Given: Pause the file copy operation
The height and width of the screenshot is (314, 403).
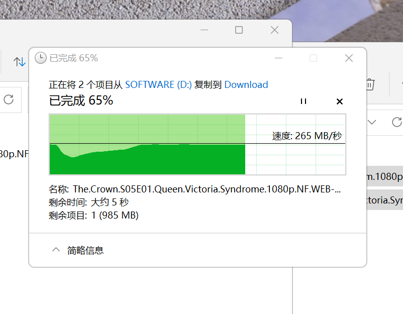Looking at the screenshot, I should (x=303, y=101).
